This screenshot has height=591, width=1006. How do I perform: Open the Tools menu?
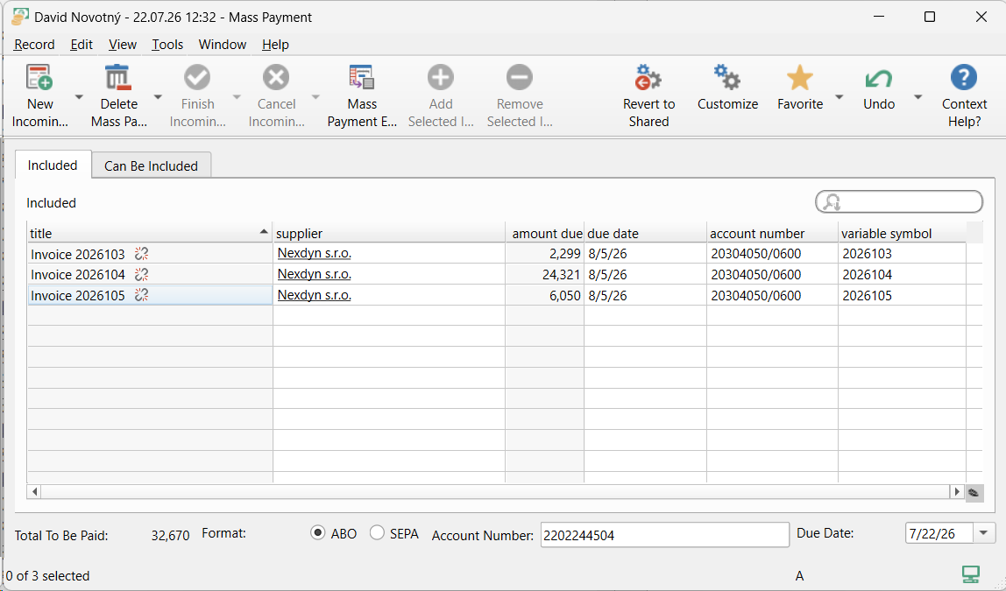click(167, 45)
